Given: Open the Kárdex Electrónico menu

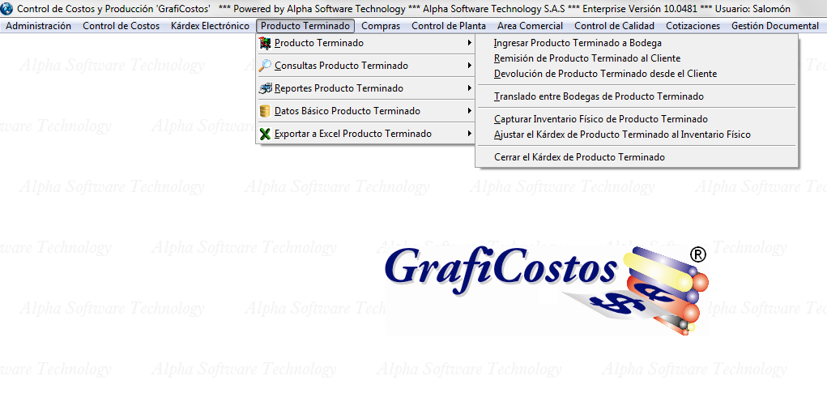Looking at the screenshot, I should tap(210, 26).
